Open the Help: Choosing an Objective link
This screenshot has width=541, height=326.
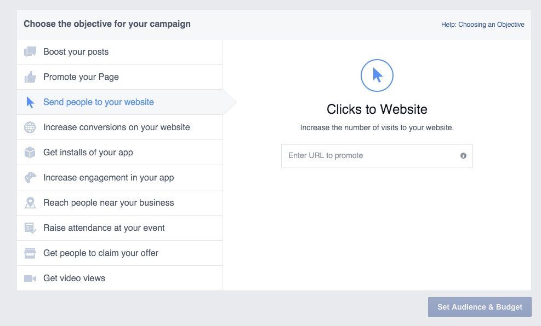point(482,25)
